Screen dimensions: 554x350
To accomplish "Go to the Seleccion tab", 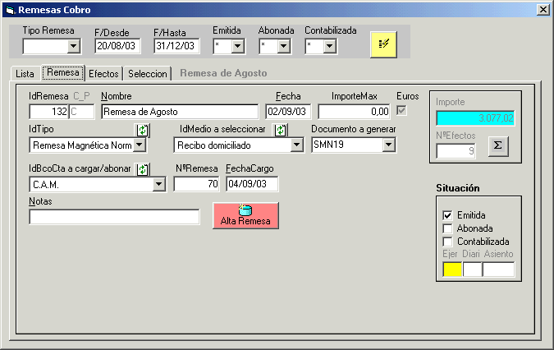I will [148, 73].
